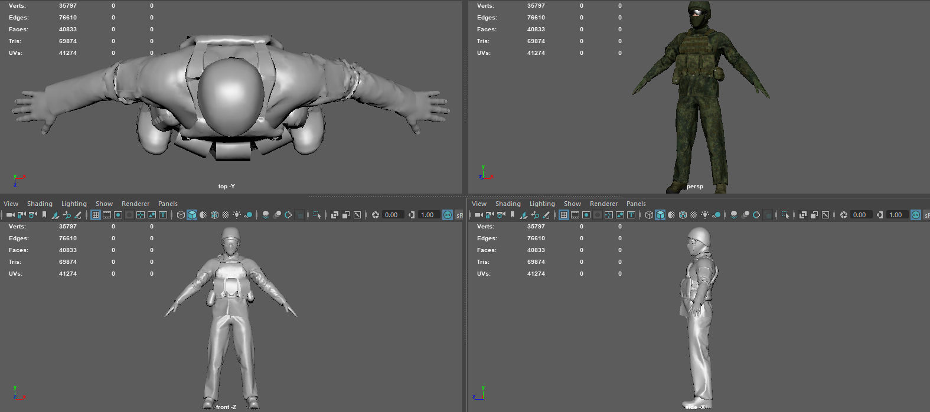Click exposure icon in front panel toolbar
930x412 pixels.
(x=376, y=215)
